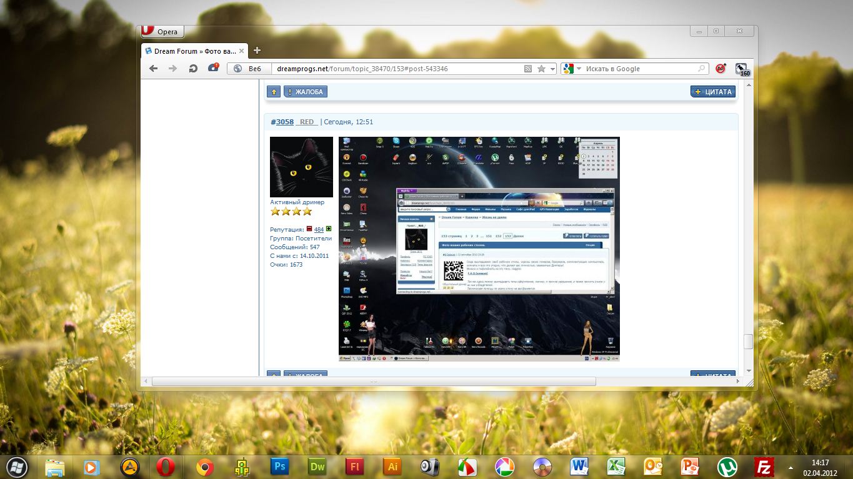Click the upper ЖАЛОБА complaint button
Image resolution: width=853 pixels, height=479 pixels.
coord(306,92)
